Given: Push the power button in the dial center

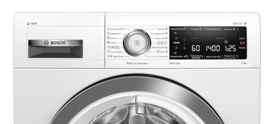Looking at the screenshot, I should tap(137, 43).
